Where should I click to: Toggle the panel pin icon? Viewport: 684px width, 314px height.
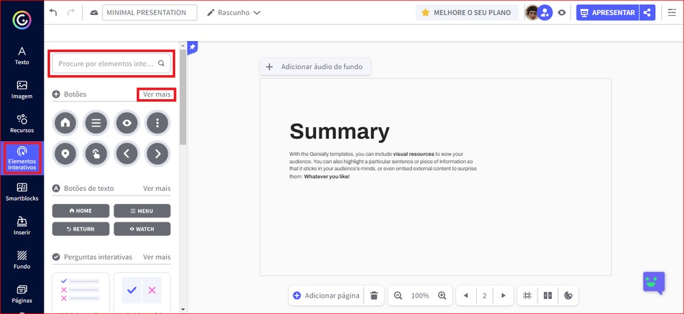click(192, 47)
